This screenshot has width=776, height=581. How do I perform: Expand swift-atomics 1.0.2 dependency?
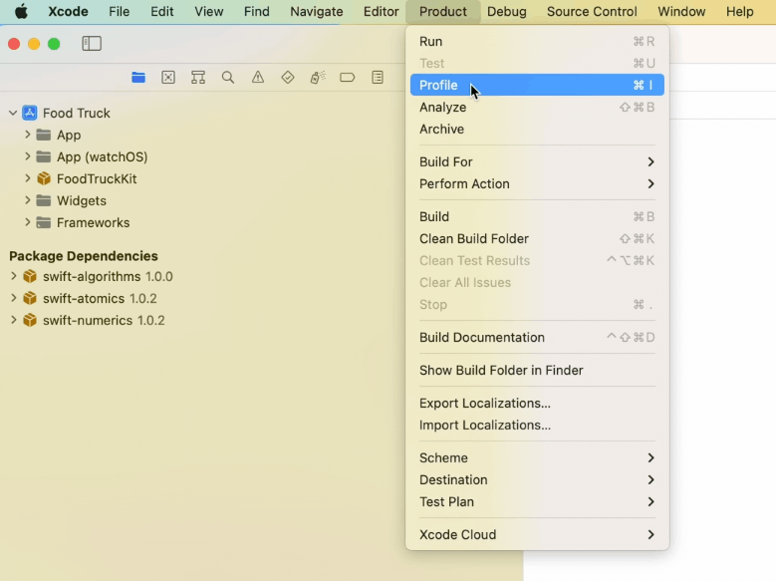(14, 298)
